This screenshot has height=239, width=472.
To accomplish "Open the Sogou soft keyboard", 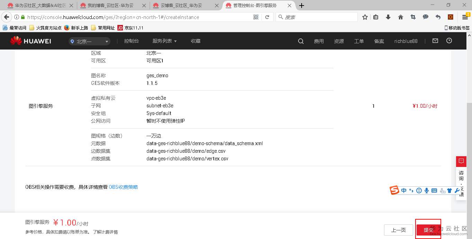I will click(x=434, y=190).
